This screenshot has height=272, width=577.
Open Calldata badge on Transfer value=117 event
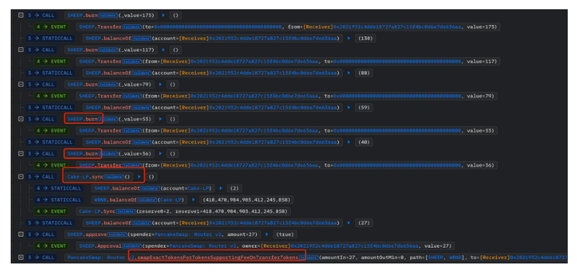pos(132,61)
